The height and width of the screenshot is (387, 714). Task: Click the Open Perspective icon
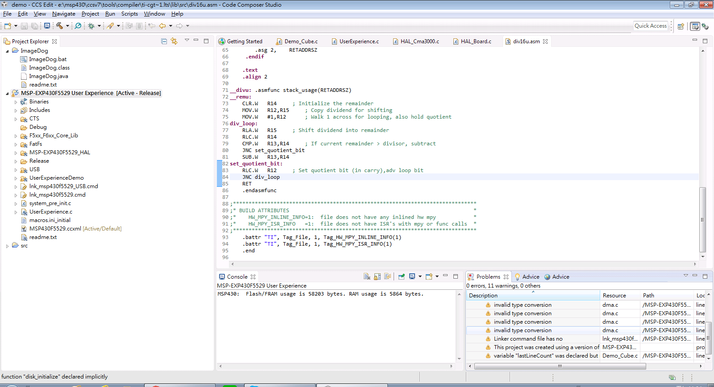(681, 26)
